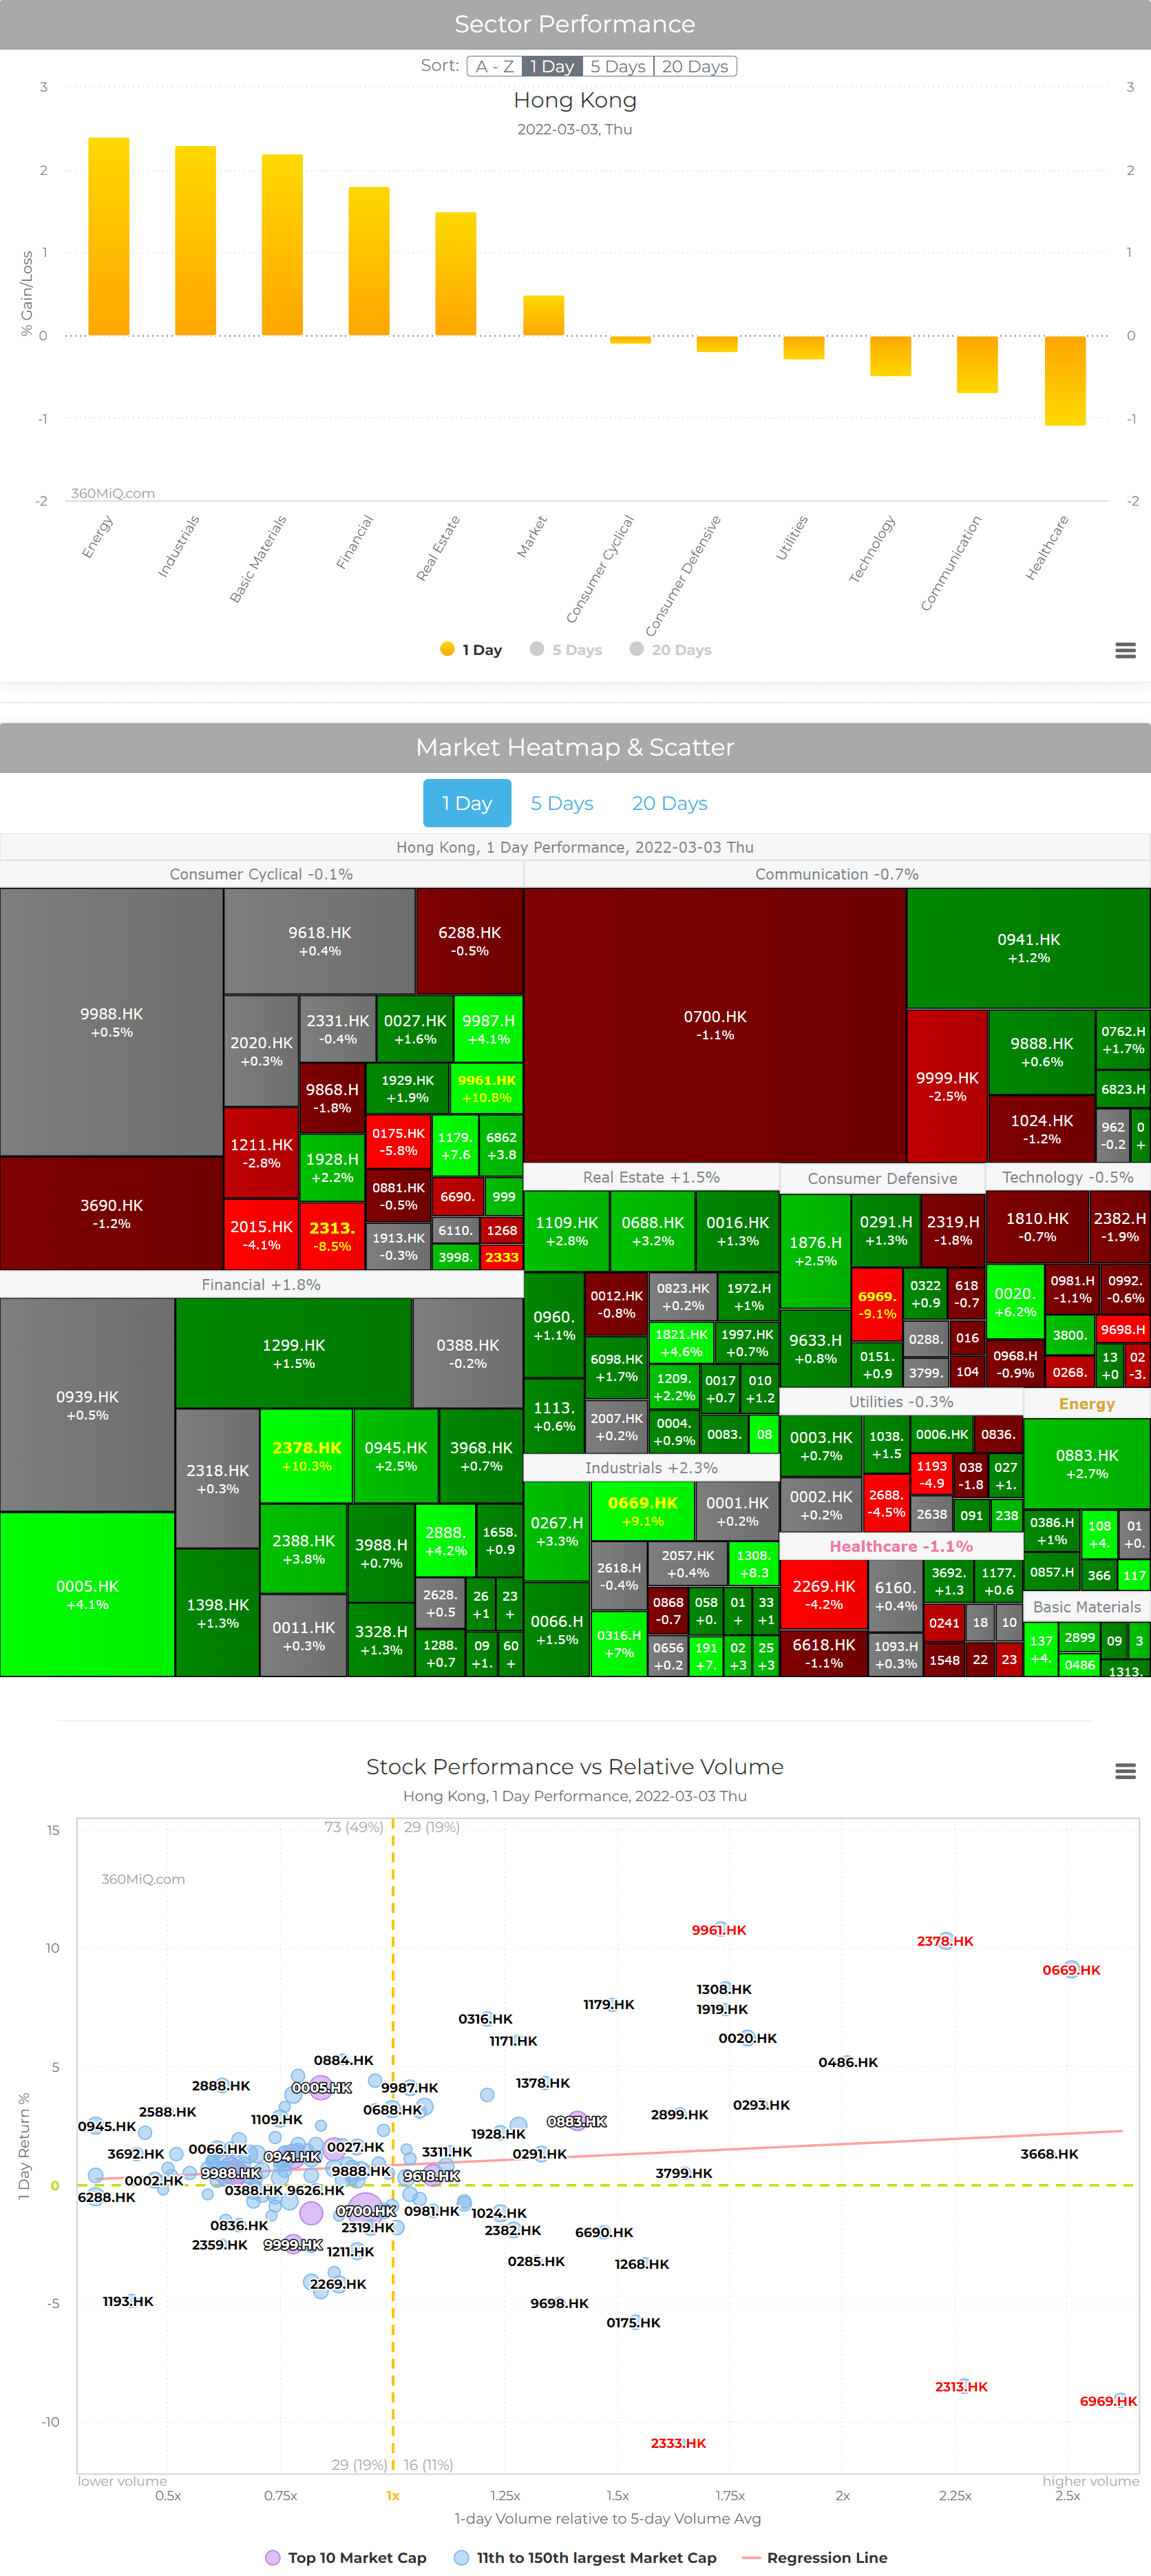Viewport: 1151px width, 2576px height.
Task: Select the 9999.HK heatmap tile
Action: 947,1086
